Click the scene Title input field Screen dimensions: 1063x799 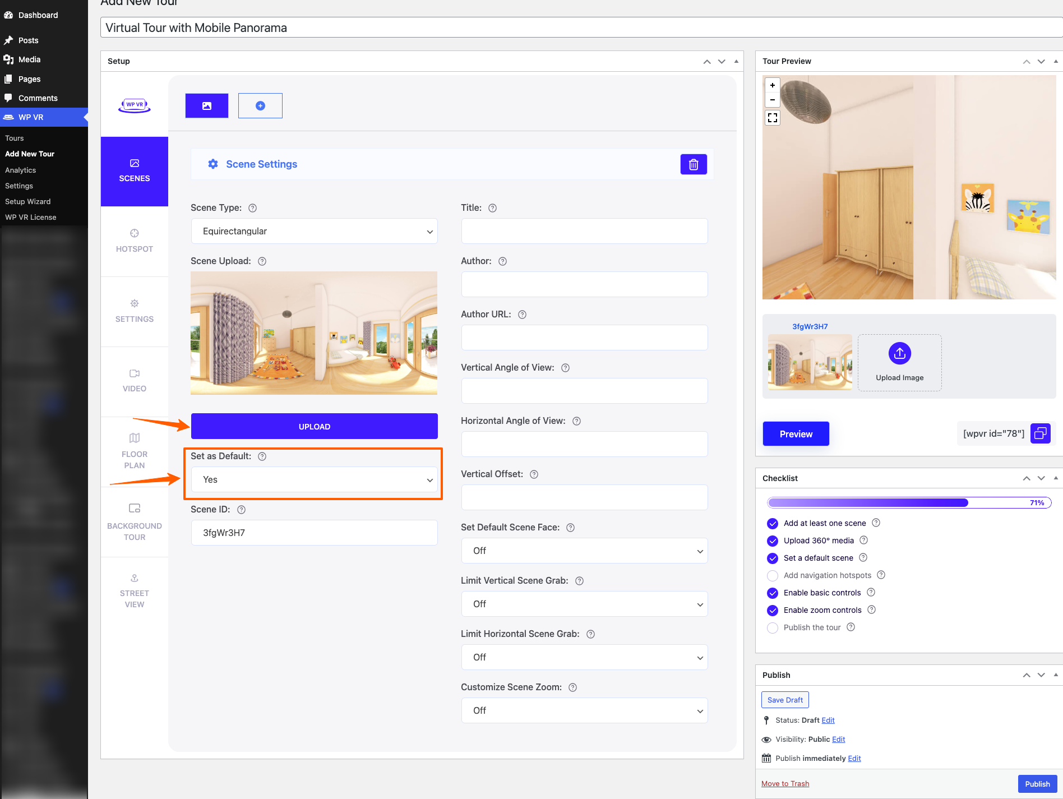pyautogui.click(x=584, y=232)
